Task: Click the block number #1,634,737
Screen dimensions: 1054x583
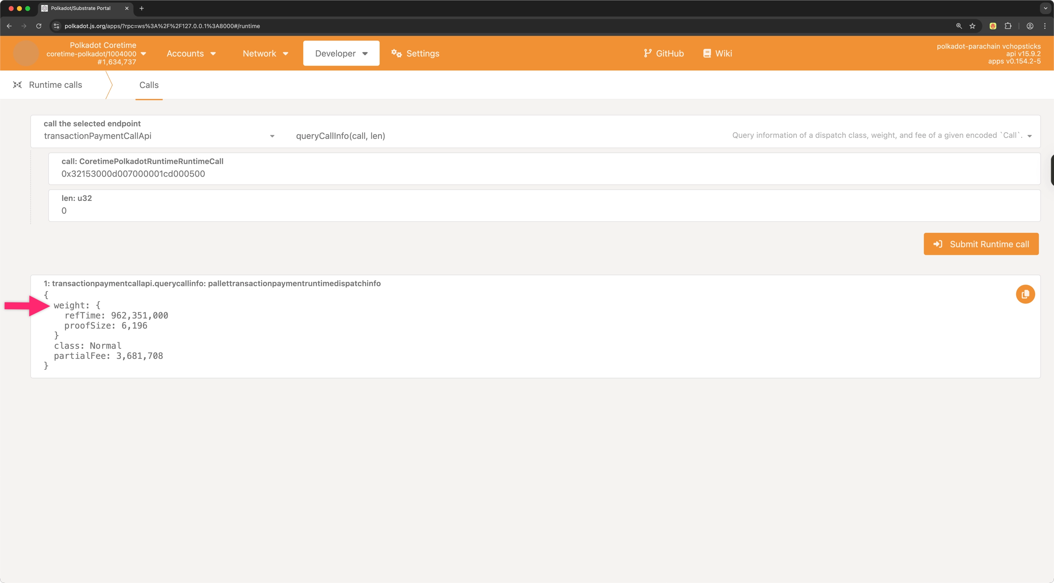Action: click(117, 62)
